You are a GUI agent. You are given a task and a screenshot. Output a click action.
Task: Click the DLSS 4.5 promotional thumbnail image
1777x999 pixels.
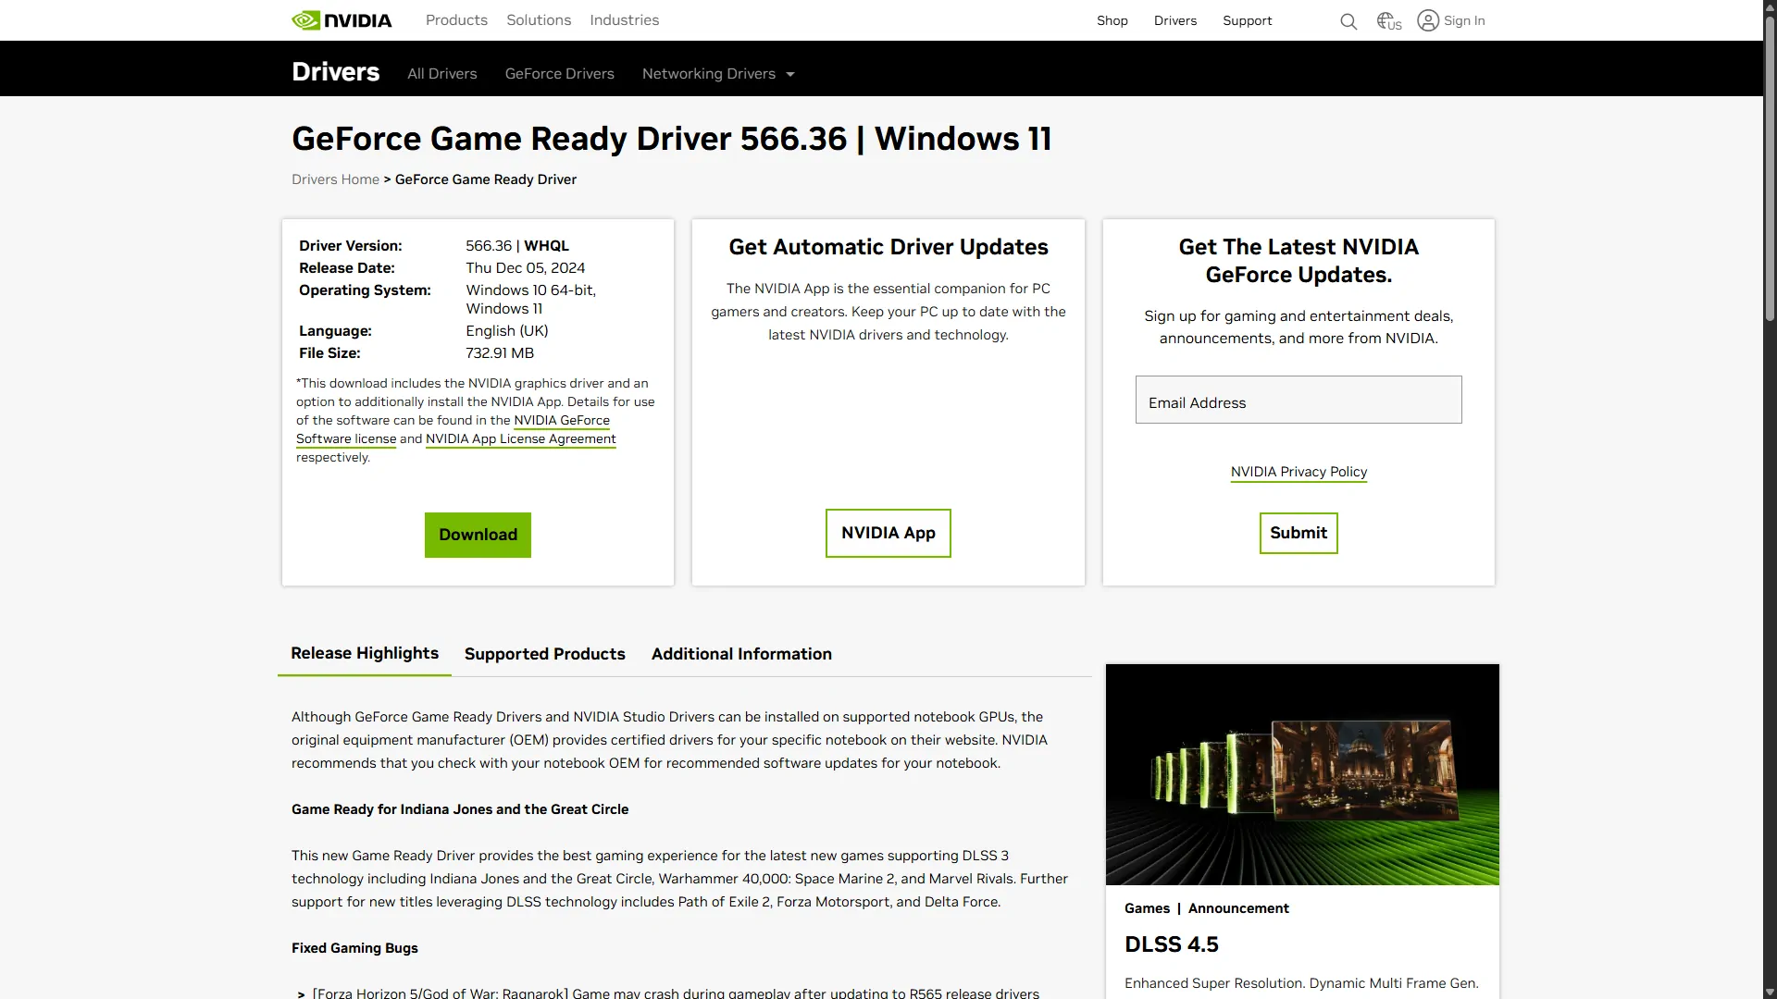pos(1301,774)
